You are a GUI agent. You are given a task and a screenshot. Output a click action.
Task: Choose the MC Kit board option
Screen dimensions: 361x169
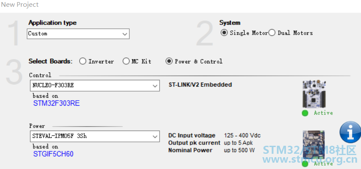[126, 61]
